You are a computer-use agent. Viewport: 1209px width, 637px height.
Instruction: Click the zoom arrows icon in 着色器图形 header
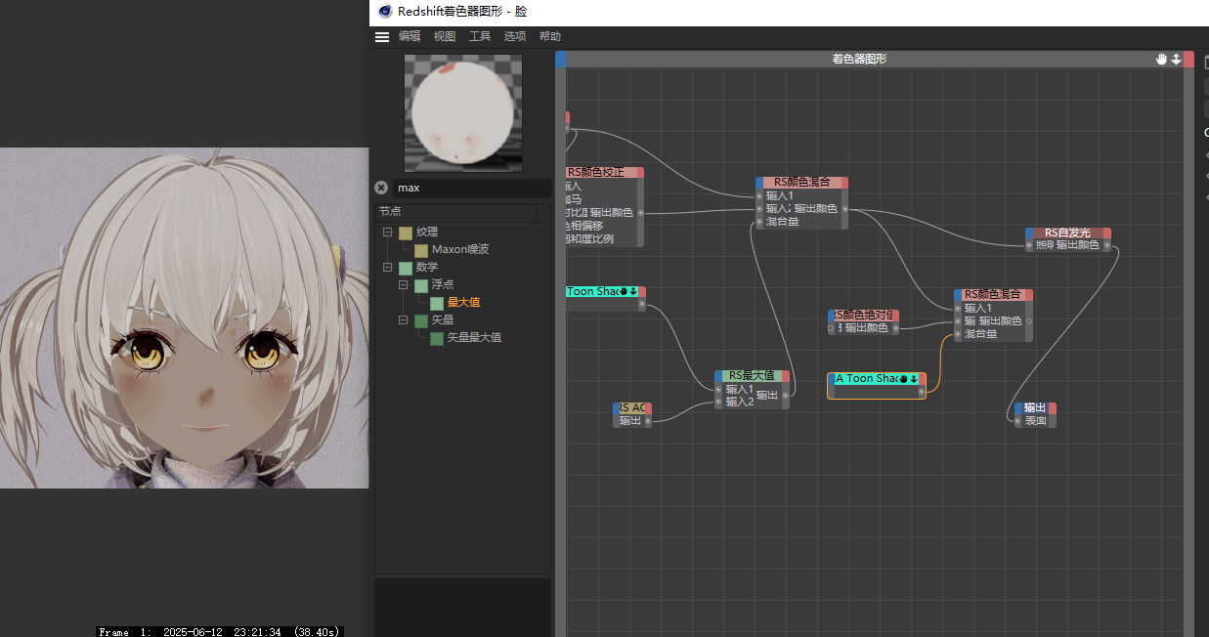[x=1176, y=60]
